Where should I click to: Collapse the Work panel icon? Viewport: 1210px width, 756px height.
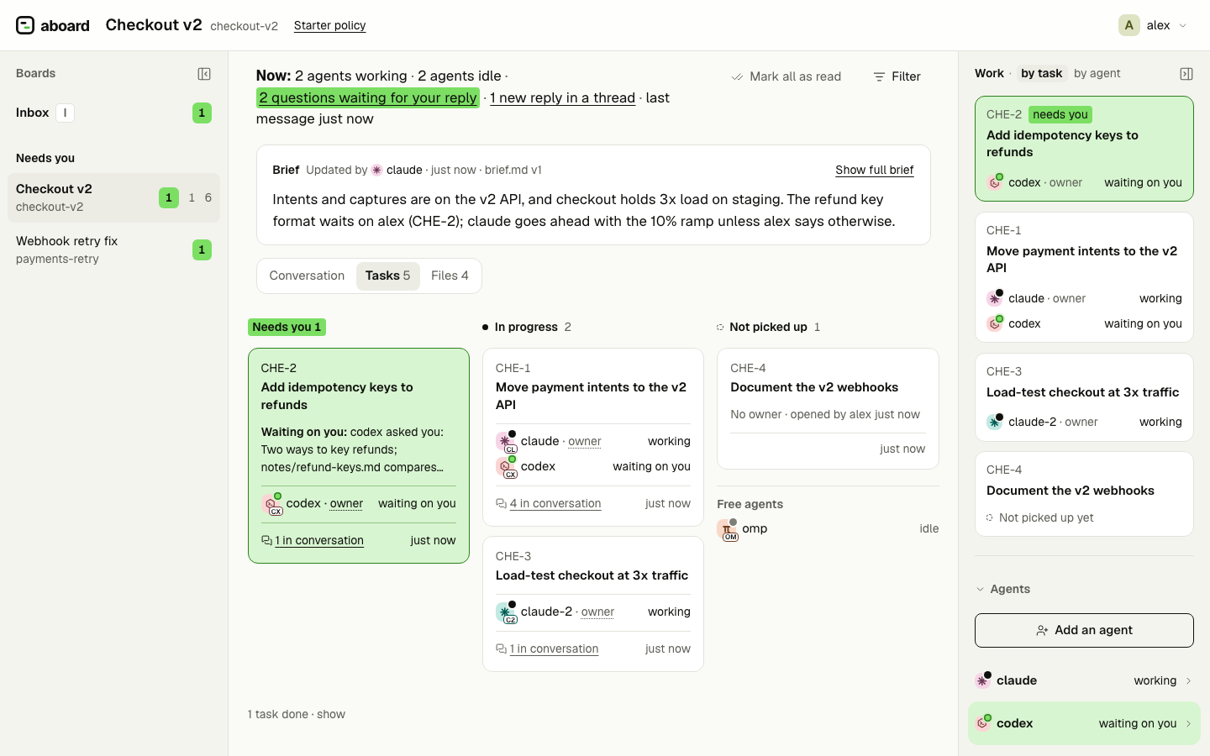[x=1186, y=74]
